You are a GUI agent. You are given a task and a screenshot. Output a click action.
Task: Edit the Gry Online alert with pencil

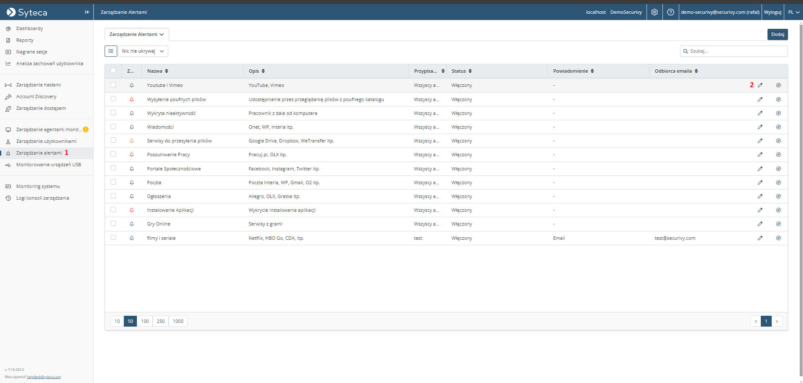click(760, 224)
